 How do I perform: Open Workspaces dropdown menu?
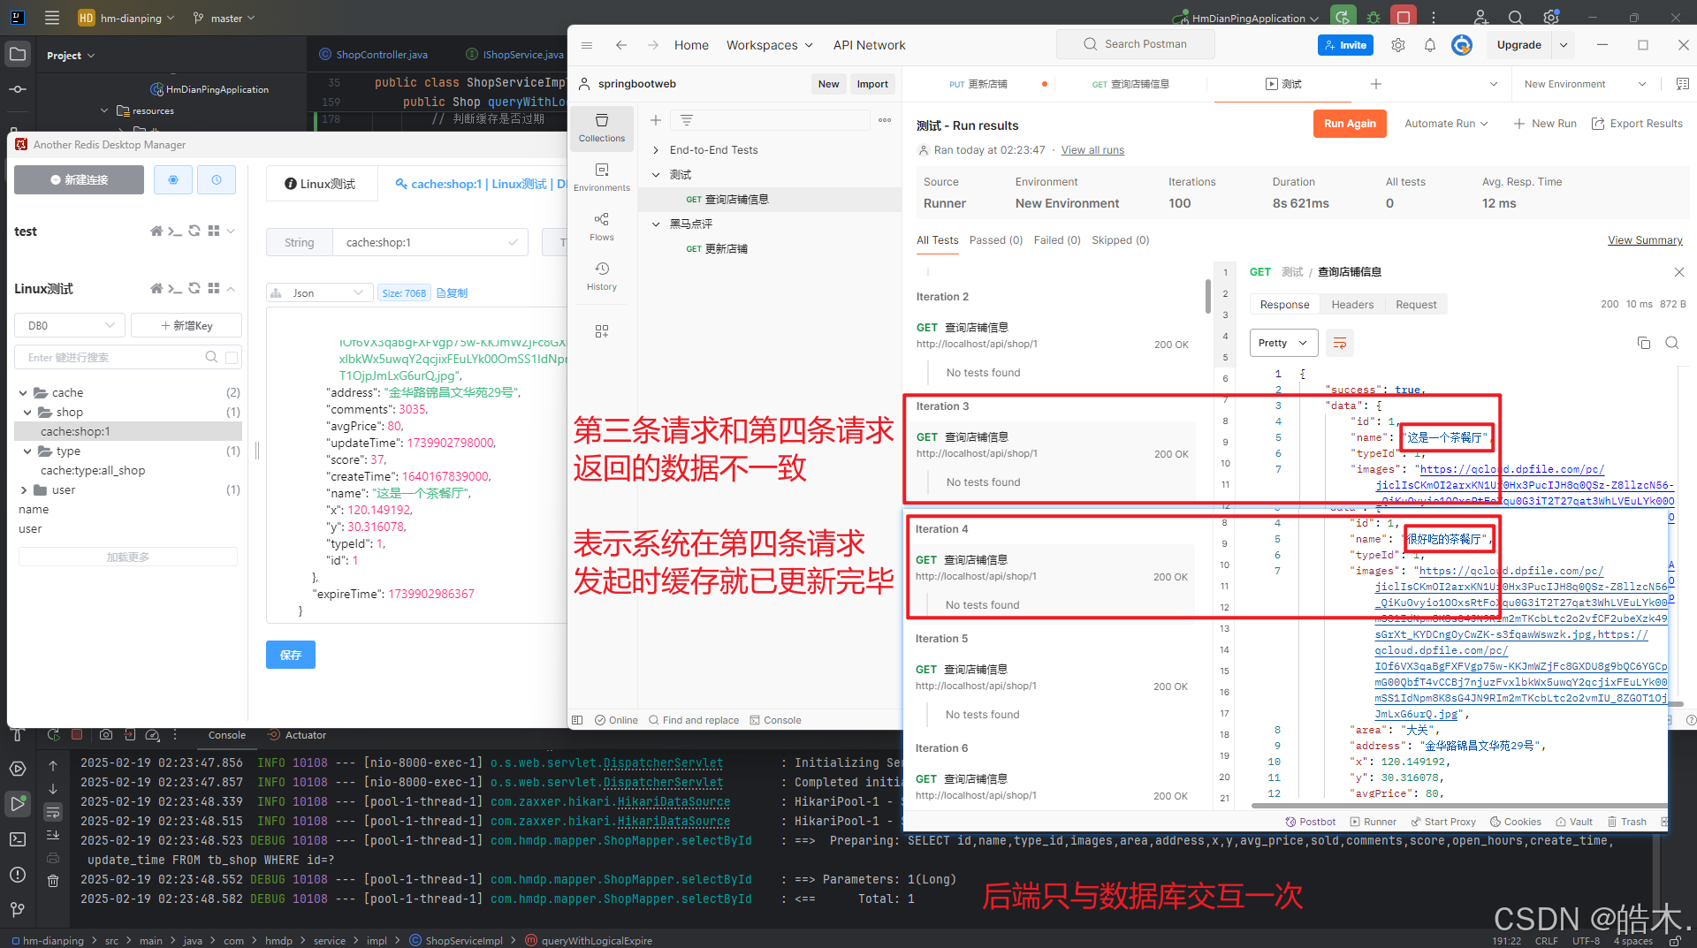(769, 45)
